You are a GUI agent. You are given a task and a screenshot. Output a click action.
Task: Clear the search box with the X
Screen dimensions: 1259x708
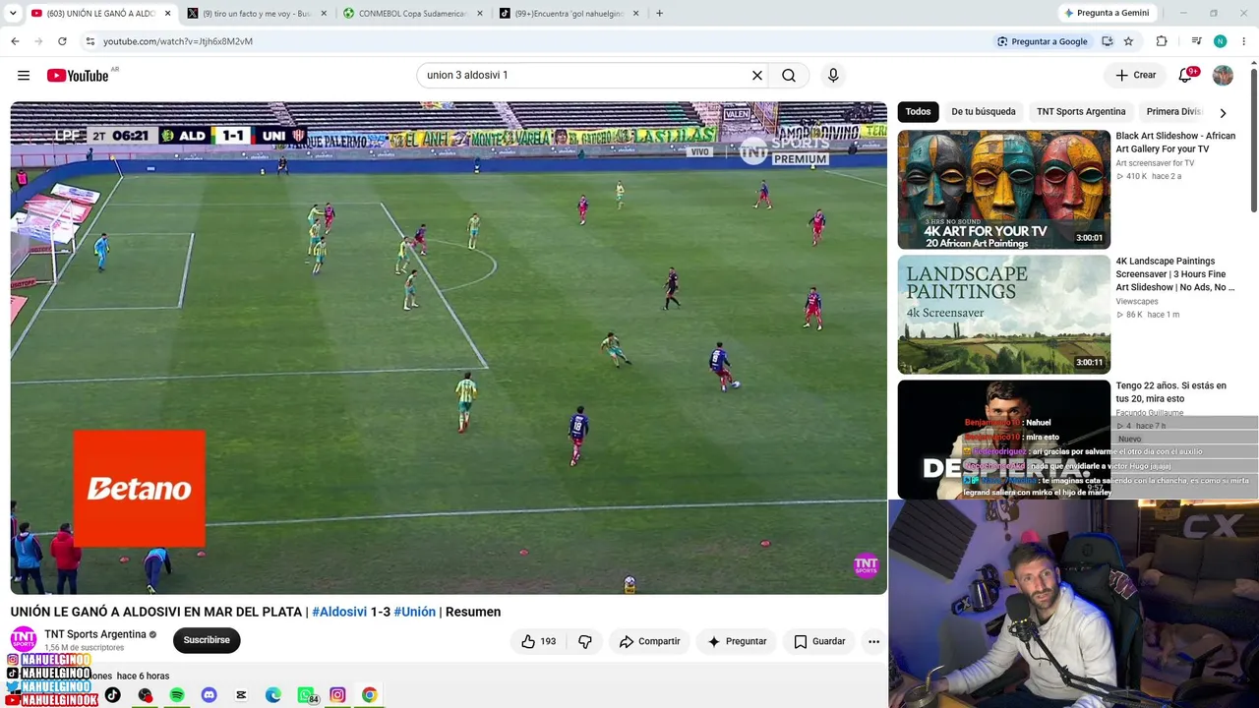[x=757, y=76]
